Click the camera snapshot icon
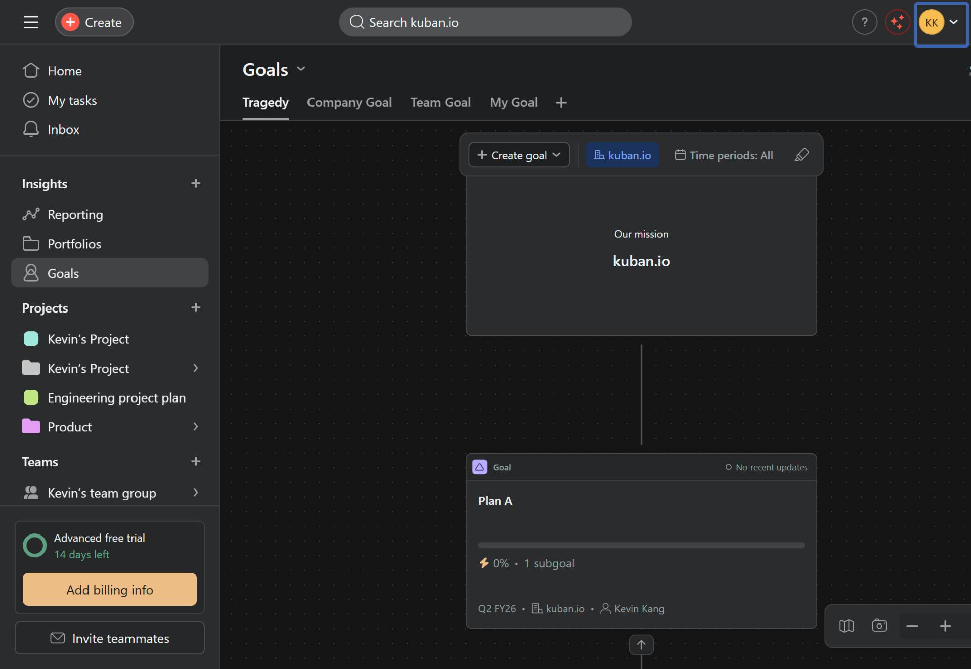The height and width of the screenshot is (669, 971). pos(879,626)
